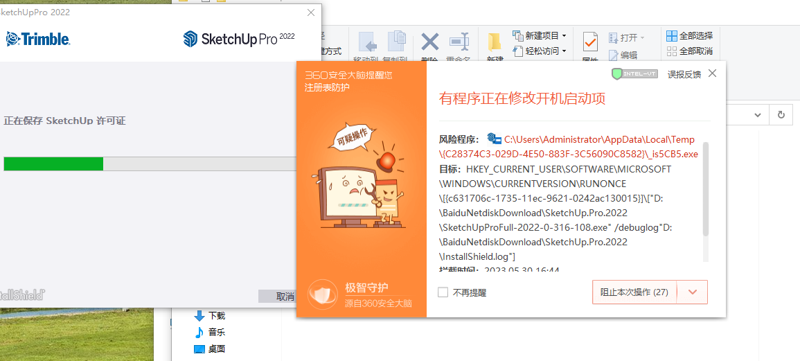Viewport: 800px width, 361px height.
Task: Close the SketchUp Pro 2022 installer window
Action: 311,12
